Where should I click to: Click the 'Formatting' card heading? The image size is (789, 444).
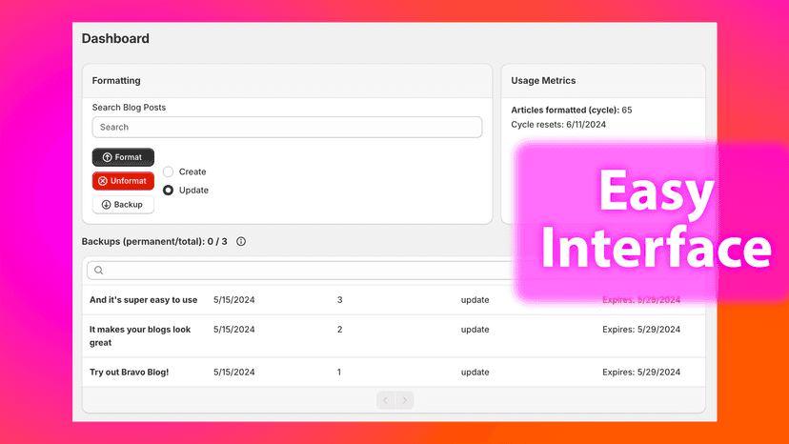click(x=116, y=81)
